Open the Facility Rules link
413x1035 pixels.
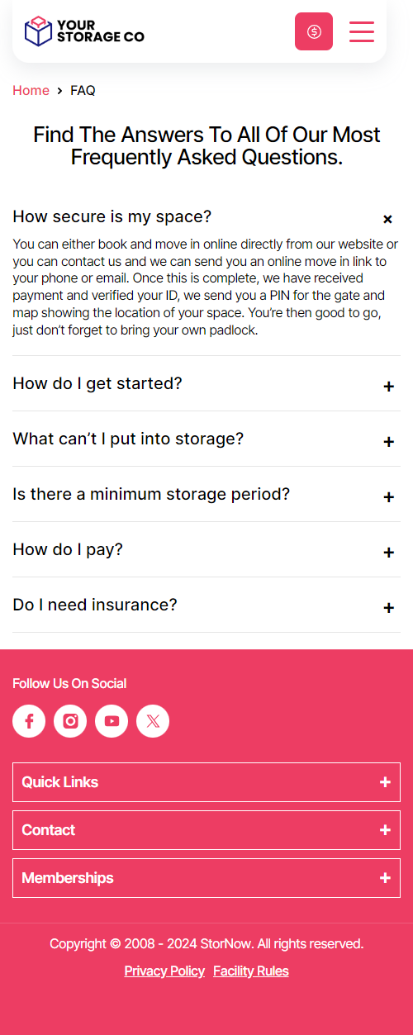click(x=251, y=971)
